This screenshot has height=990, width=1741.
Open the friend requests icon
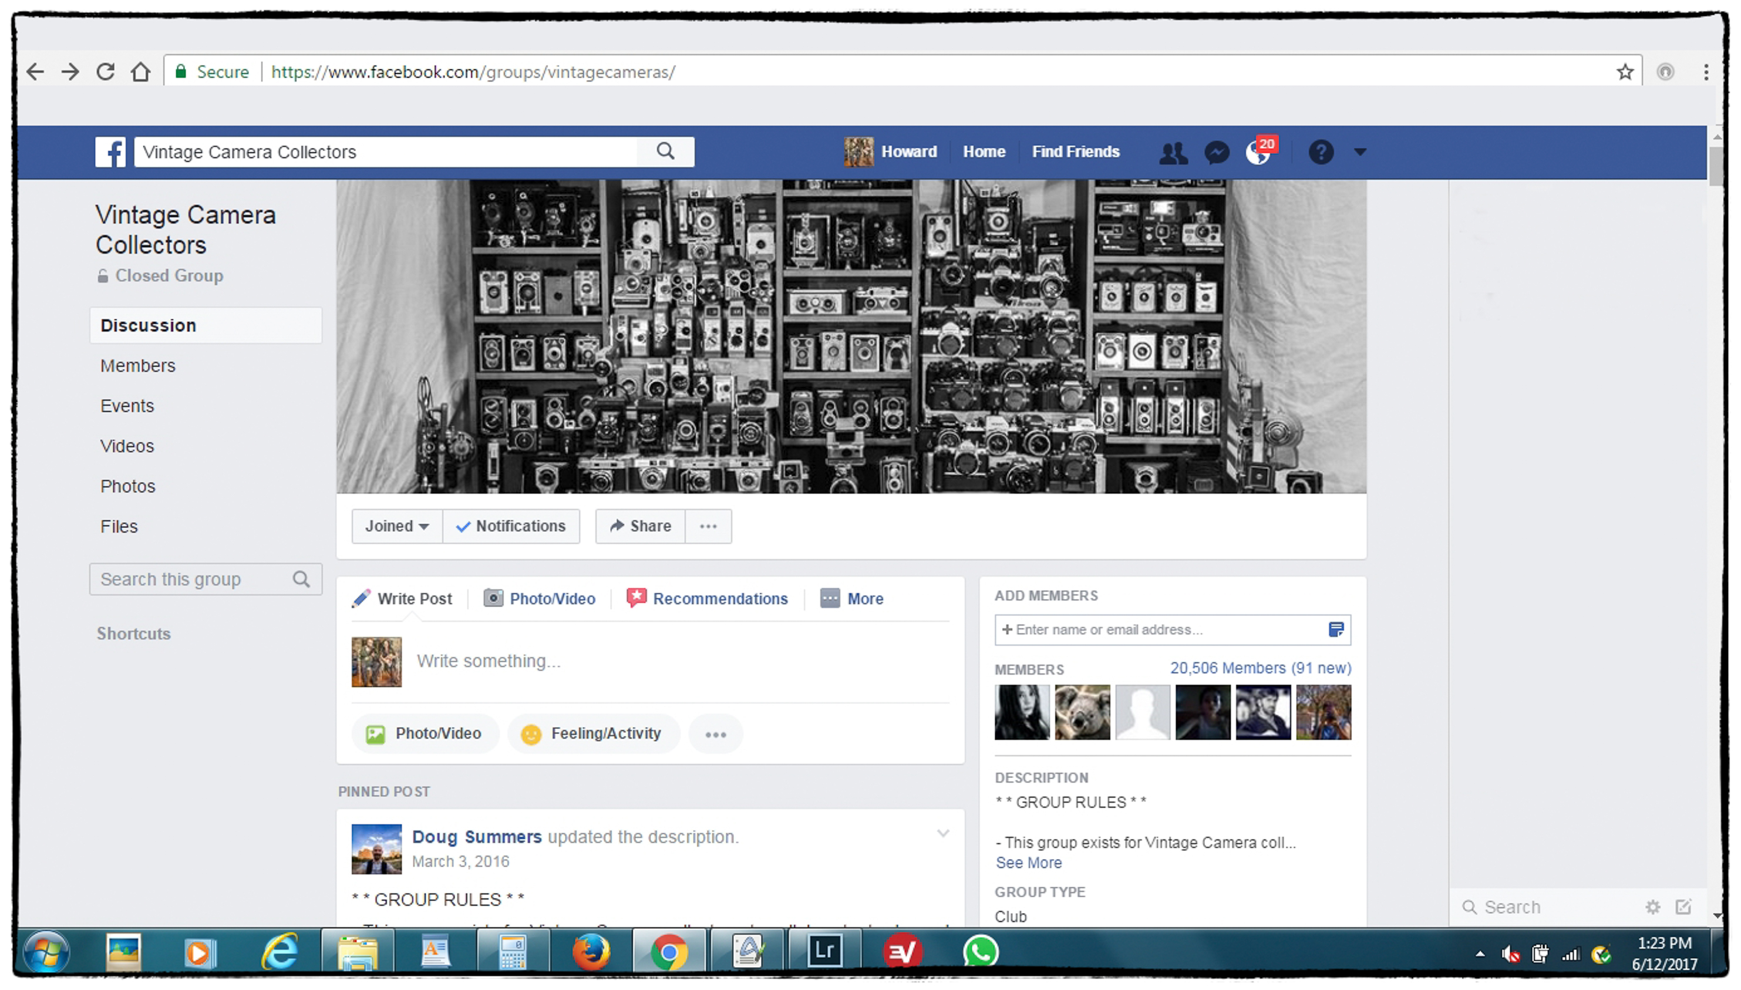(x=1173, y=152)
